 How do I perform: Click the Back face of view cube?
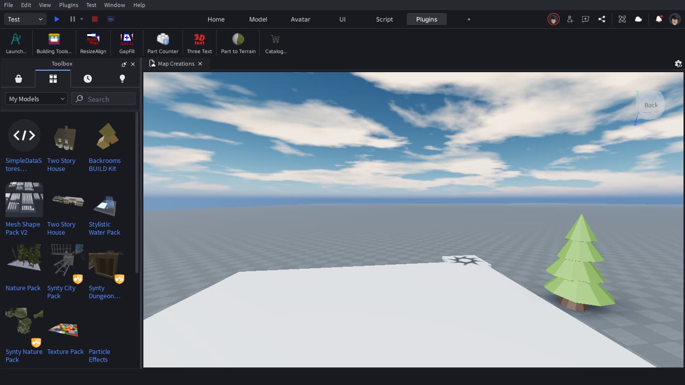[x=651, y=105]
